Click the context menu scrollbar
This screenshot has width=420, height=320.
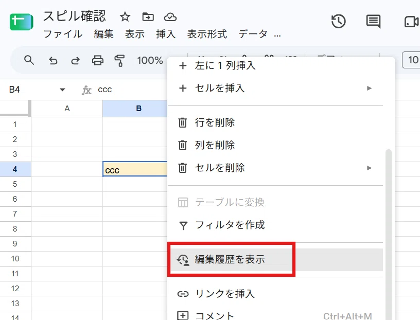[388, 234]
